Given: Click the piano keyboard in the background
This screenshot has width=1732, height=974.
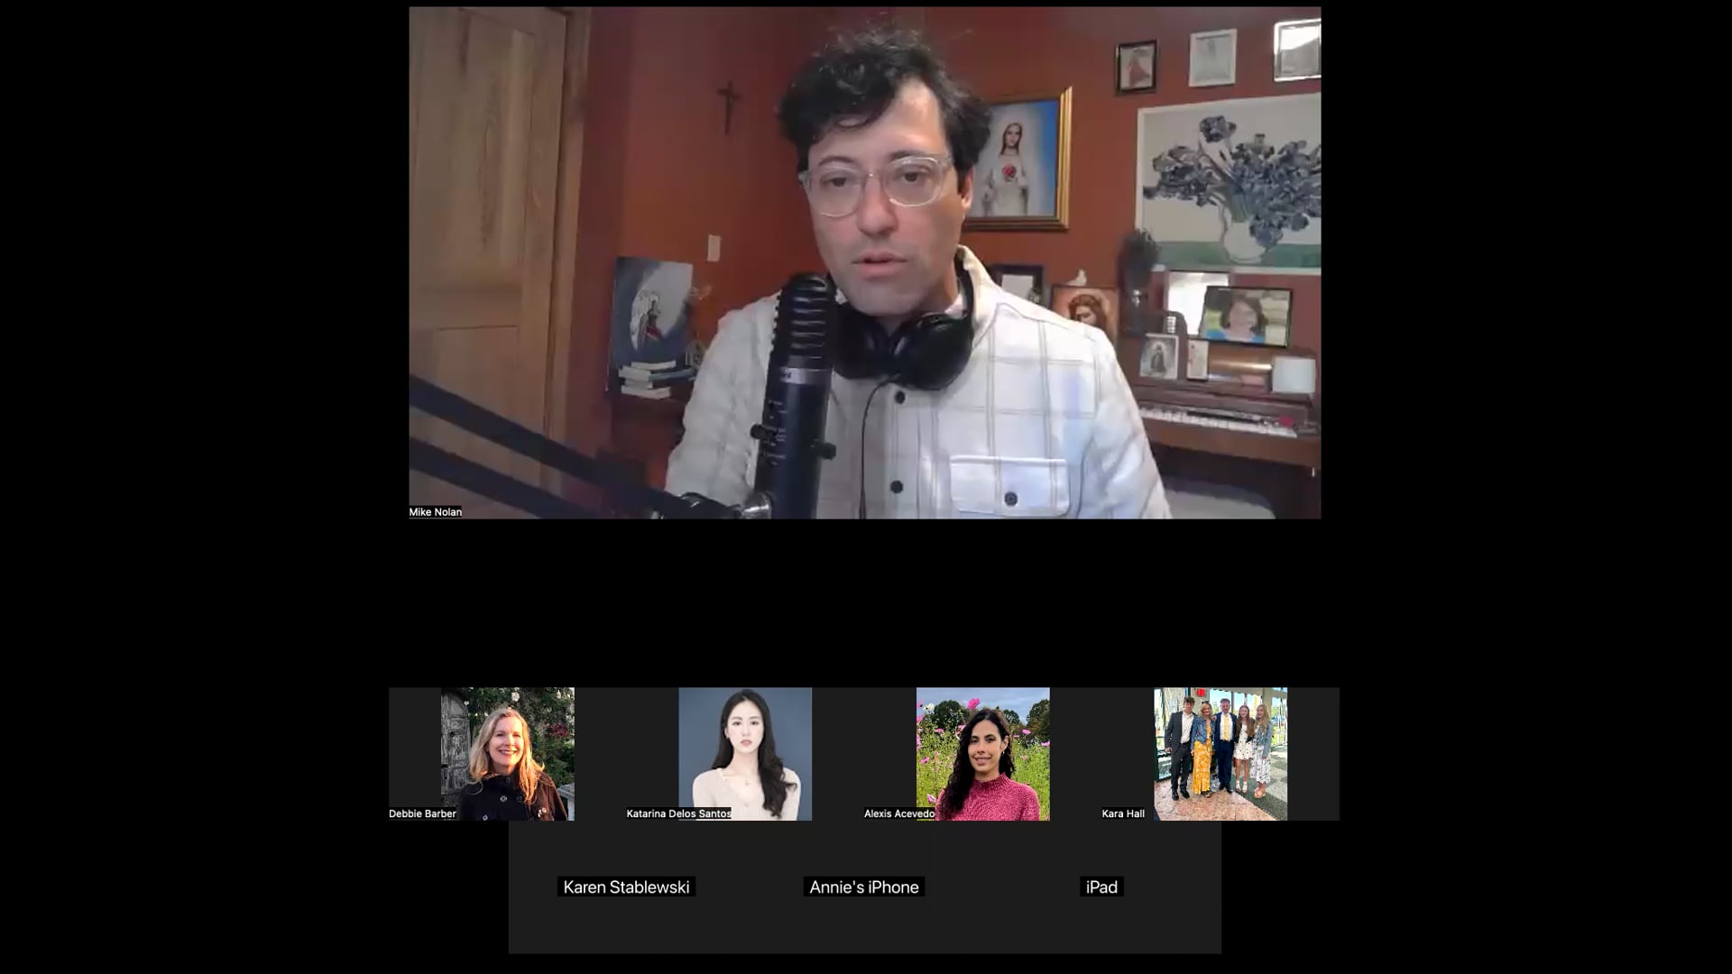Looking at the screenshot, I should [x=1218, y=420].
